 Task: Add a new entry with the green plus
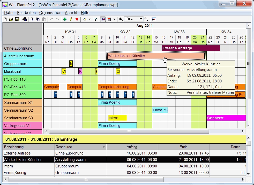(65, 19)
